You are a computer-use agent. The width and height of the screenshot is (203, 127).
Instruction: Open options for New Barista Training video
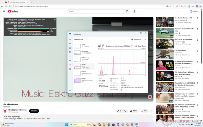pos(197,18)
